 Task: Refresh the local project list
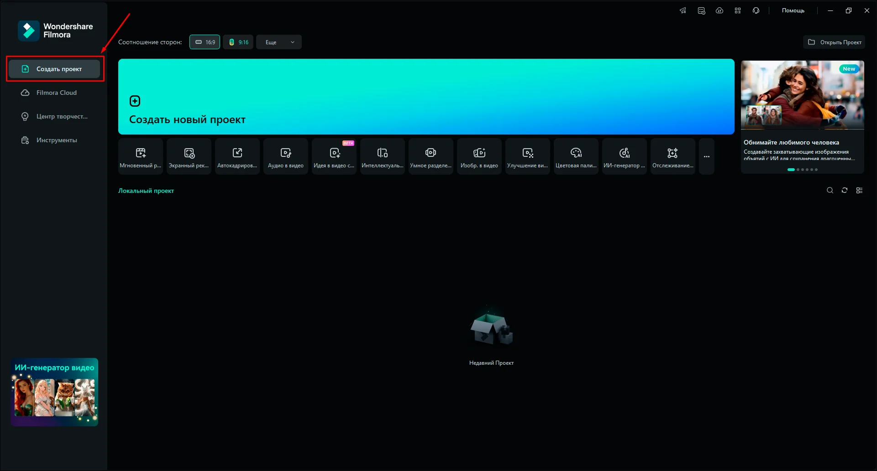tap(844, 191)
